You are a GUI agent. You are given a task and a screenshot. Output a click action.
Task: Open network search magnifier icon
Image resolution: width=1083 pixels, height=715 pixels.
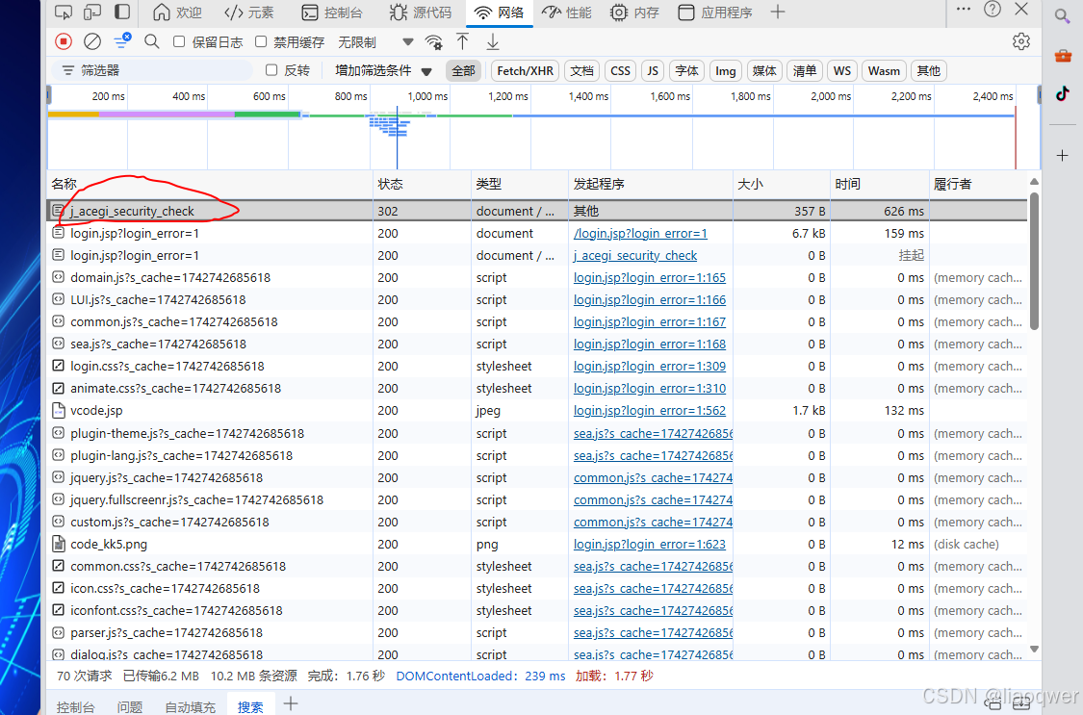[x=152, y=42]
